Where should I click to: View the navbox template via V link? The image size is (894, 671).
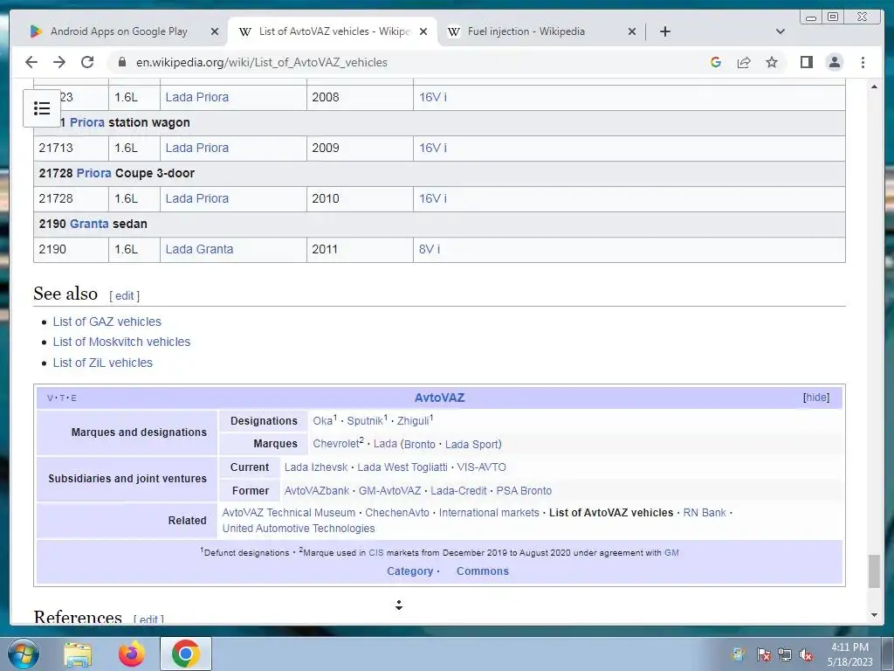click(50, 398)
